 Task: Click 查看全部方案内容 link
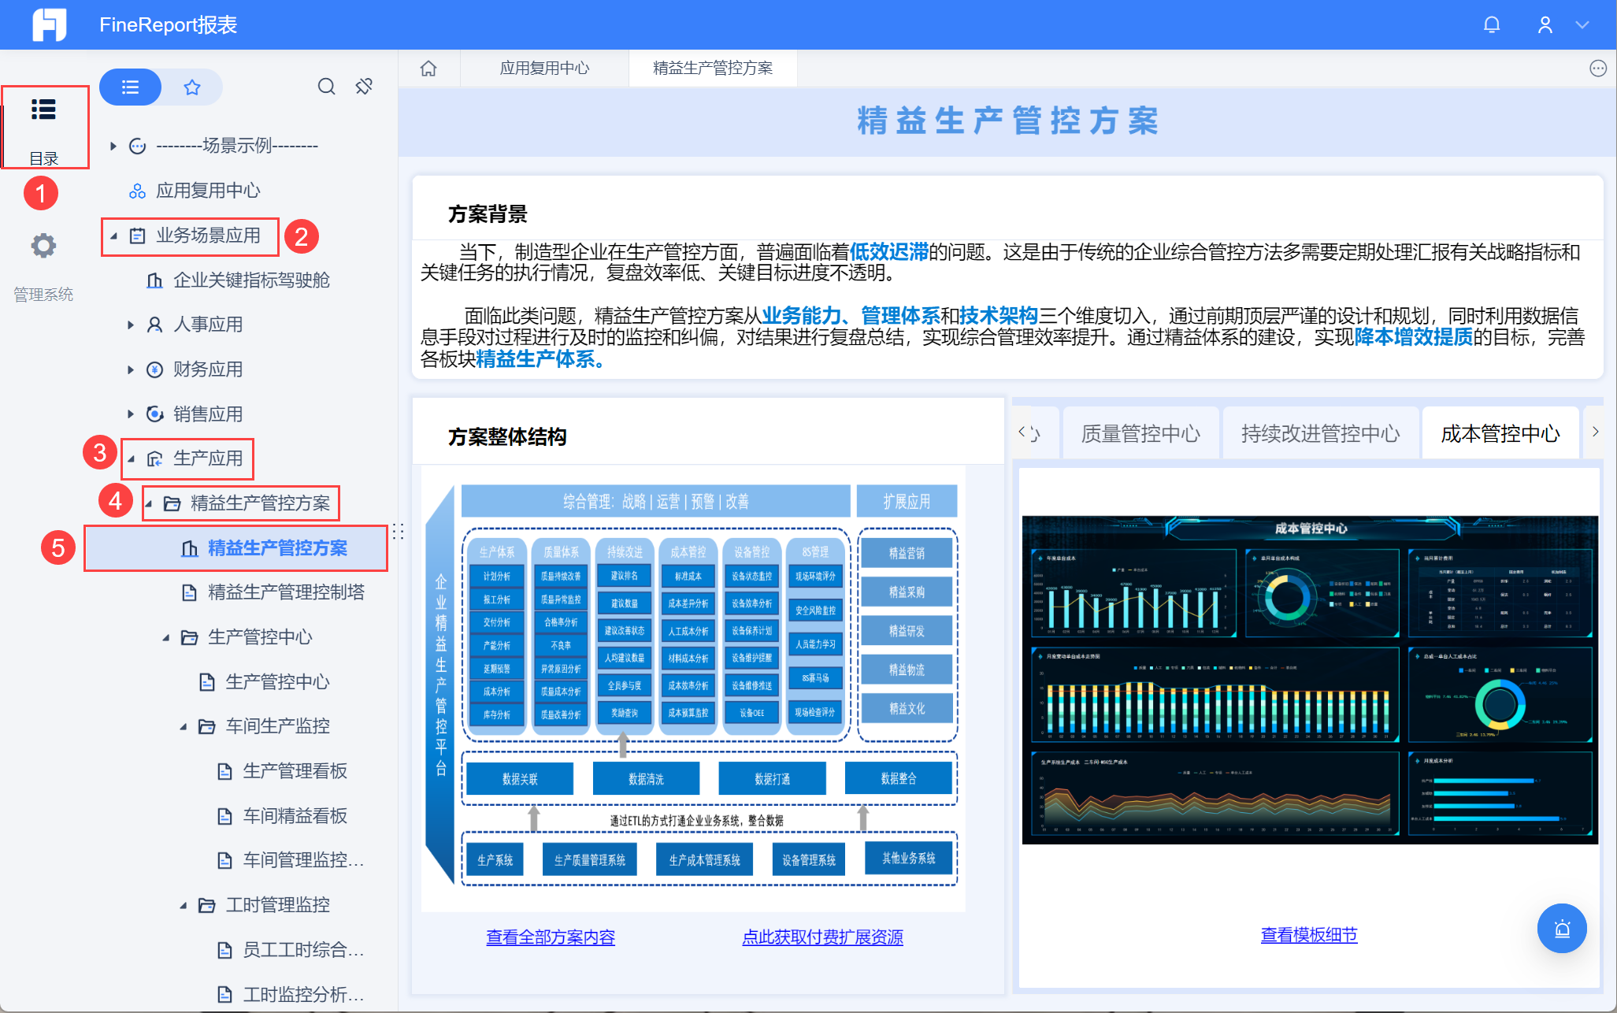click(550, 937)
